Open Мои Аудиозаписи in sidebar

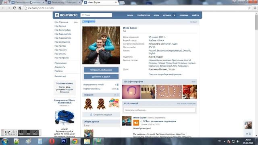pyautogui.click(x=63, y=38)
